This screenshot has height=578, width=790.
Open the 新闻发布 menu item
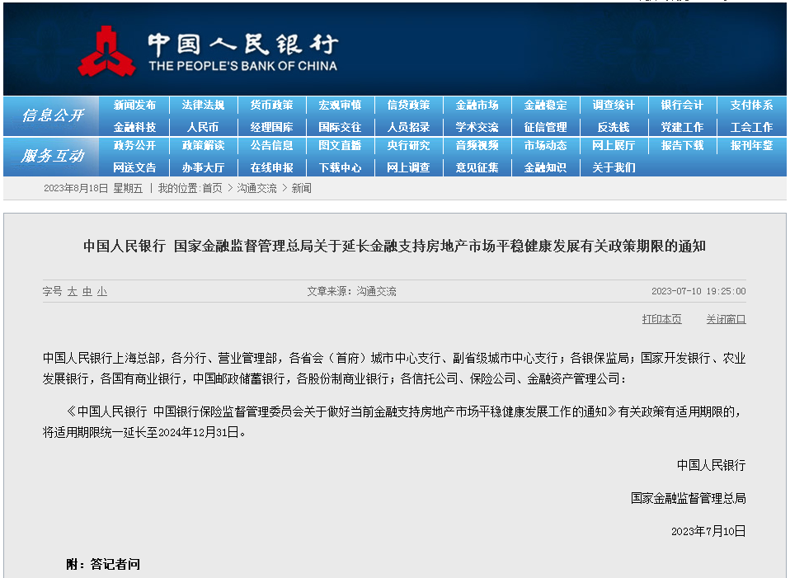click(x=134, y=106)
